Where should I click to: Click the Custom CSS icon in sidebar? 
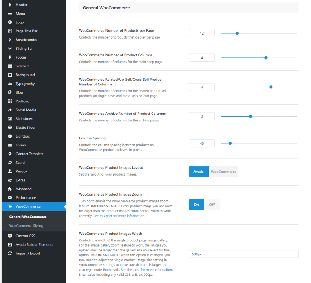pyautogui.click(x=10, y=236)
